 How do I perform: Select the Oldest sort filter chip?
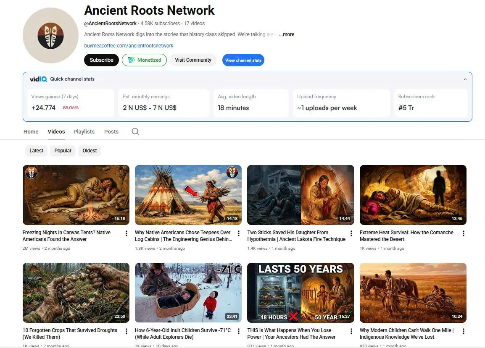pos(90,151)
